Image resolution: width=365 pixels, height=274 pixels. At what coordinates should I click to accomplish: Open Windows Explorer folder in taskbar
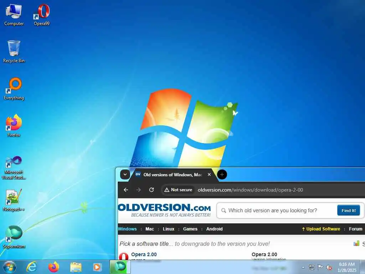click(x=76, y=267)
